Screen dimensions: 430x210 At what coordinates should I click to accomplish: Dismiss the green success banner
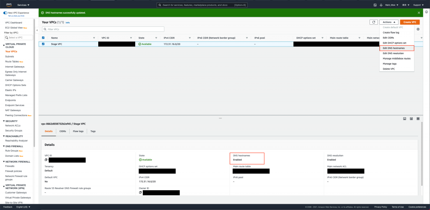click(419, 13)
